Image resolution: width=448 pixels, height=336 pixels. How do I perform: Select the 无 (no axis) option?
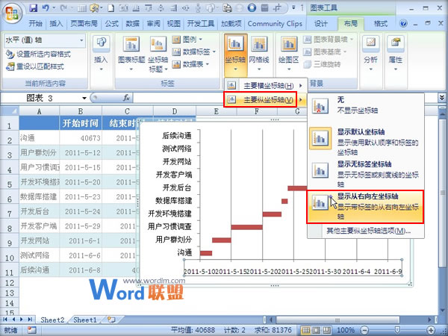coord(365,105)
